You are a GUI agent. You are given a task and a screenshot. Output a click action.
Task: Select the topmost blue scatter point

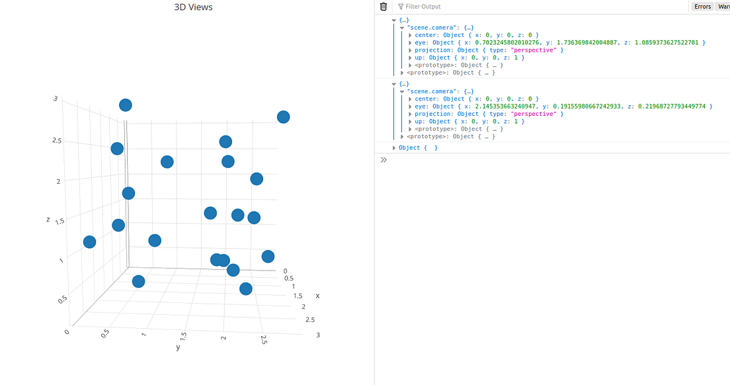126,105
